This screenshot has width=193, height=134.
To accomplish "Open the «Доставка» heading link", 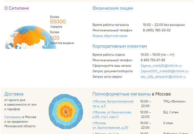I will click(14, 94).
